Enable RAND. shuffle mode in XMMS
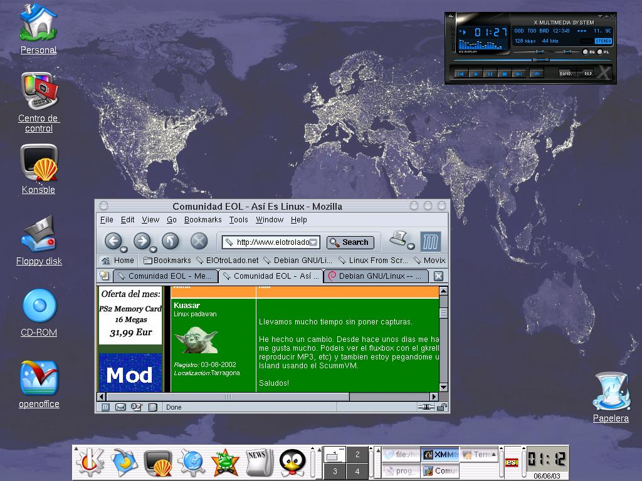Screen dimensions: 642x481 (x=567, y=73)
